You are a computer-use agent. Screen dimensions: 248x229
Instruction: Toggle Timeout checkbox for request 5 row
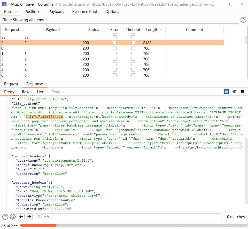[133, 43]
